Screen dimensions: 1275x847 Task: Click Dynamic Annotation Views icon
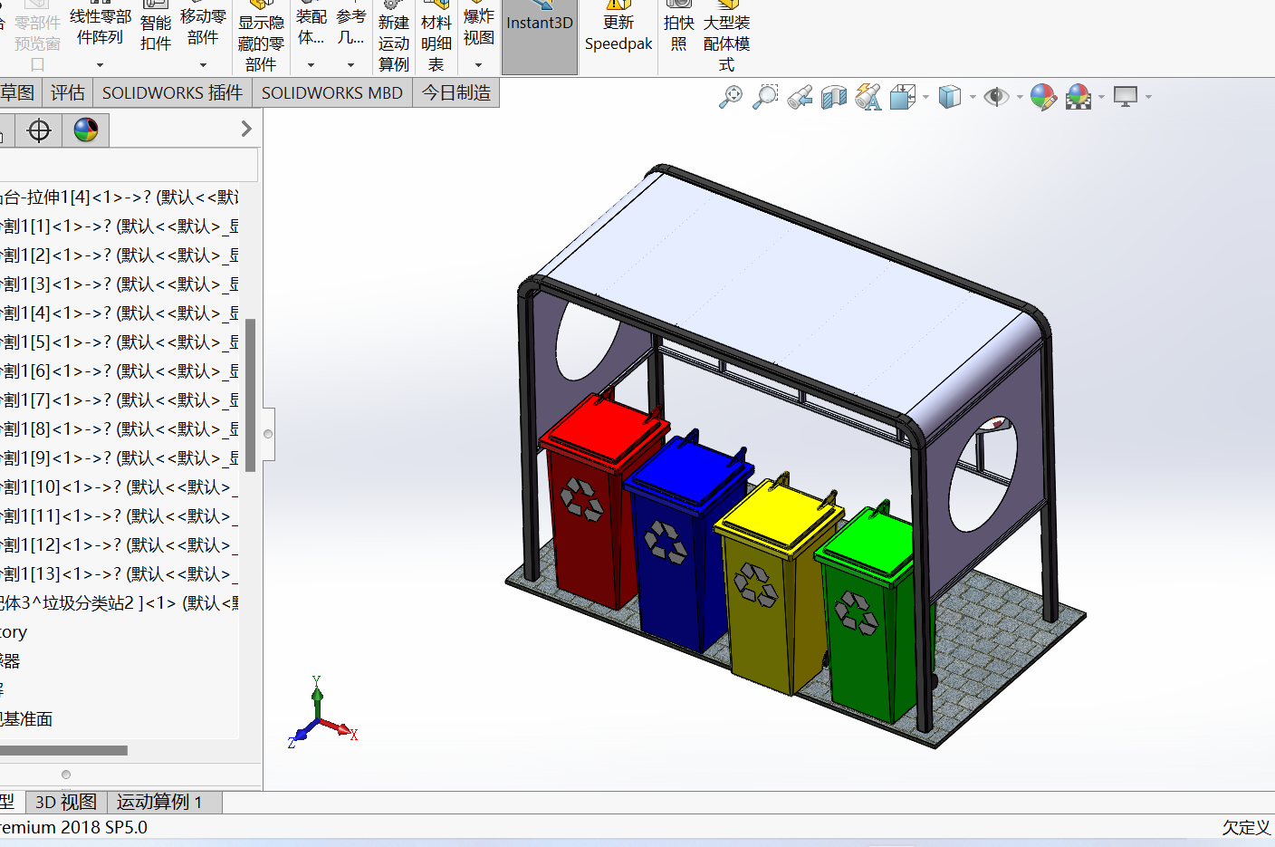tap(868, 97)
